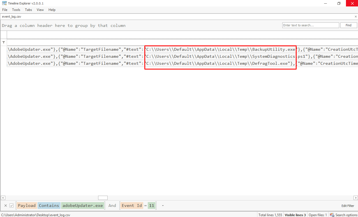358x217 pixels.
Task: Open the recent filters dropdown arrow
Action: click(163, 206)
